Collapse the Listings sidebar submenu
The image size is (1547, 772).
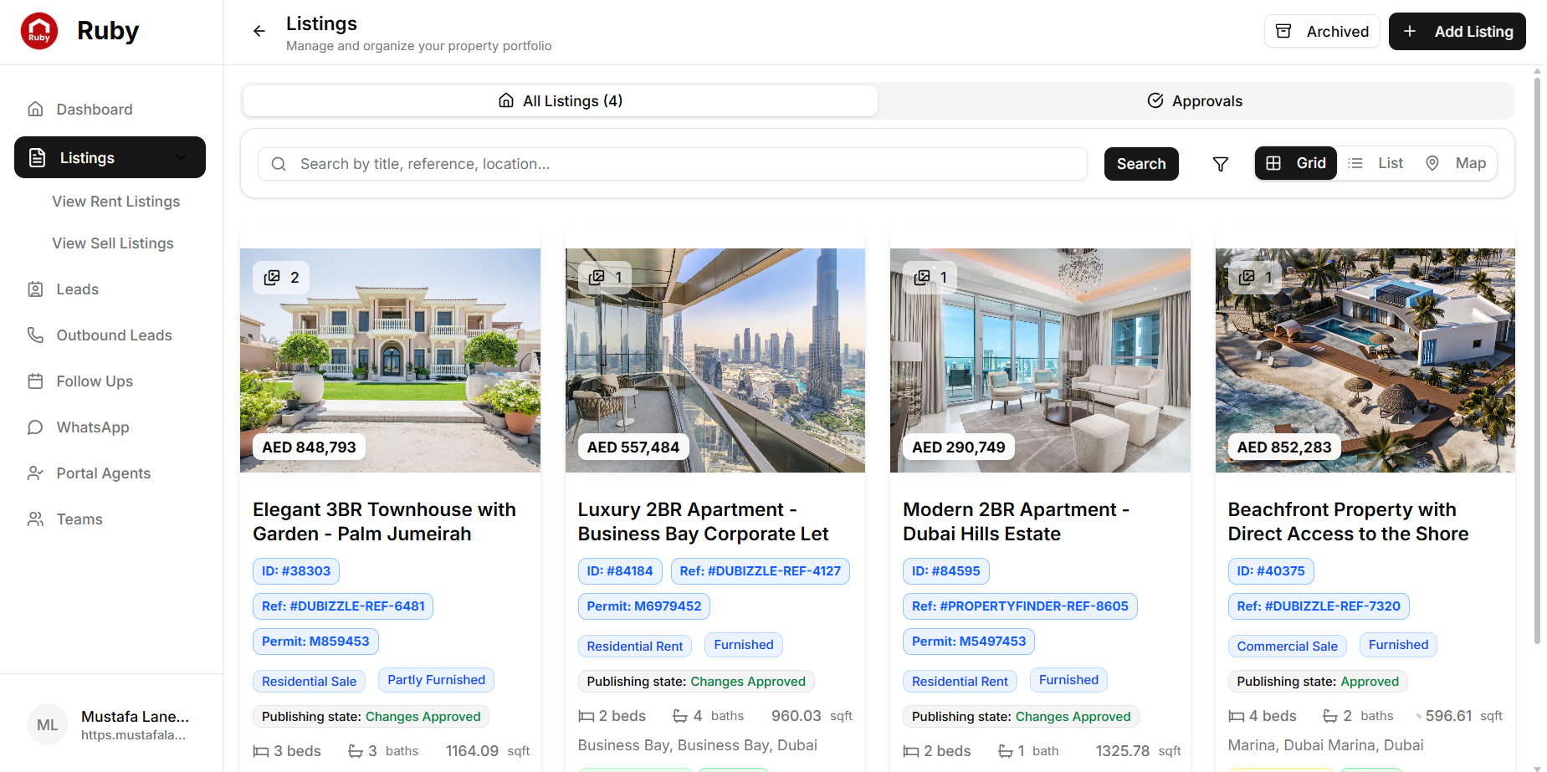pos(180,157)
